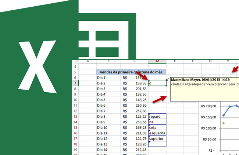
Task: Select cell containing 'na'
Action: pyautogui.click(x=157, y=122)
